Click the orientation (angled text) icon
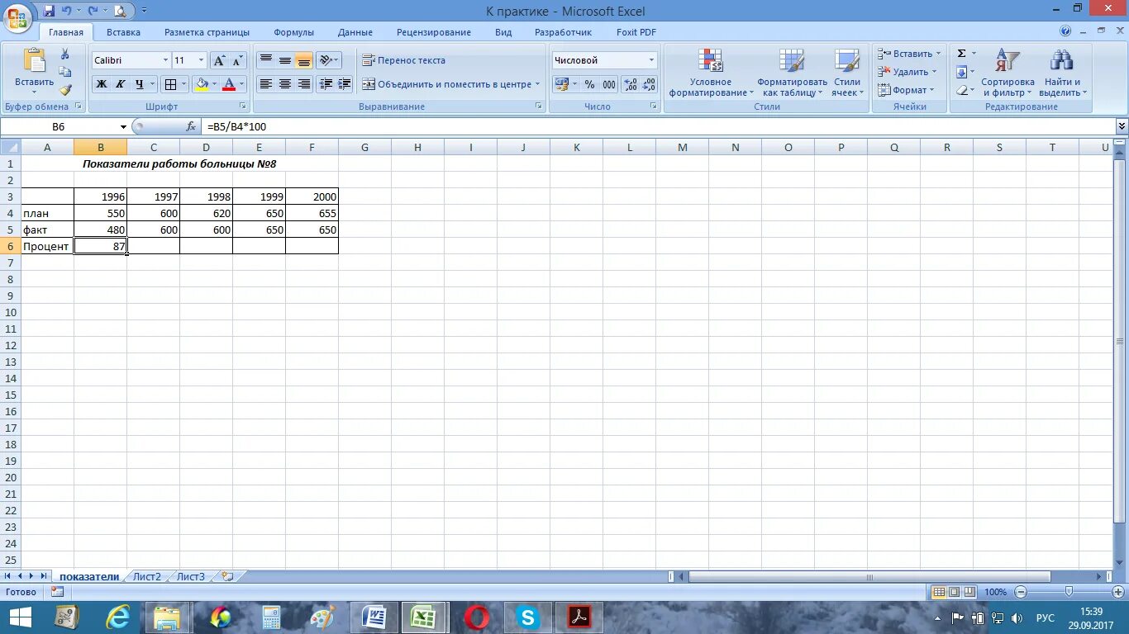Viewport: 1129px width, 634px height. 326,60
